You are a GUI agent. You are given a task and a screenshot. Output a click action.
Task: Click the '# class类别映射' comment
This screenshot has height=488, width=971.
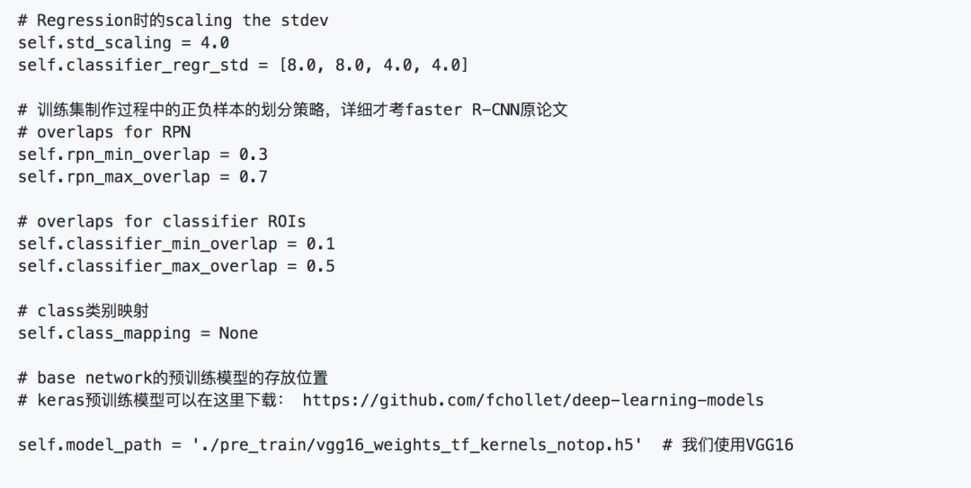[x=83, y=311]
